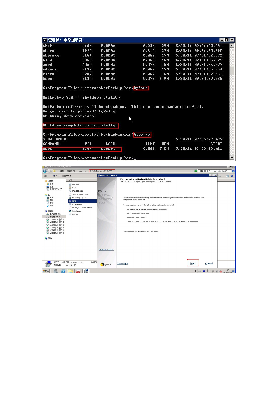The height and width of the screenshot is (393, 278).
Task: Expand the 库 libraries group
Action: 47,195
